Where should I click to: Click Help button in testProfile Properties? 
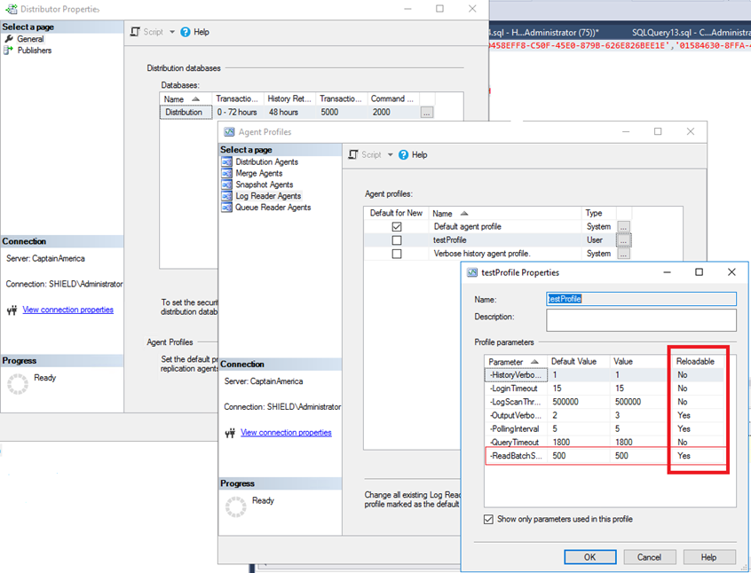709,557
